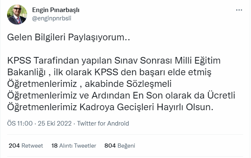The width and height of the screenshot is (251, 158).
Task: Click the phrase 'Milli Eğitim' in the tweet
Action: (198, 61)
